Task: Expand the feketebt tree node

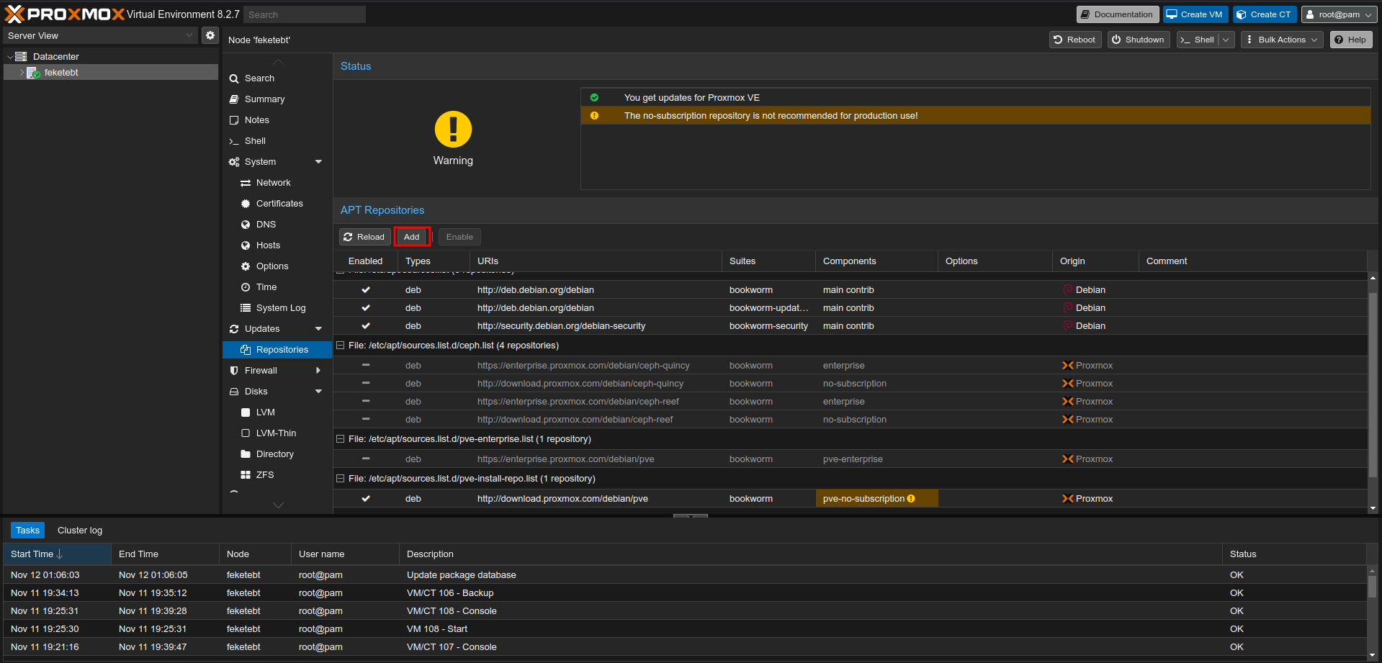Action: click(22, 73)
